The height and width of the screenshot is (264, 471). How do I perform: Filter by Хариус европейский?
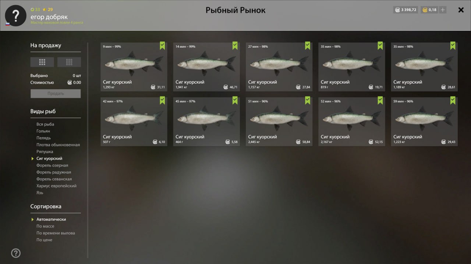coord(56,186)
